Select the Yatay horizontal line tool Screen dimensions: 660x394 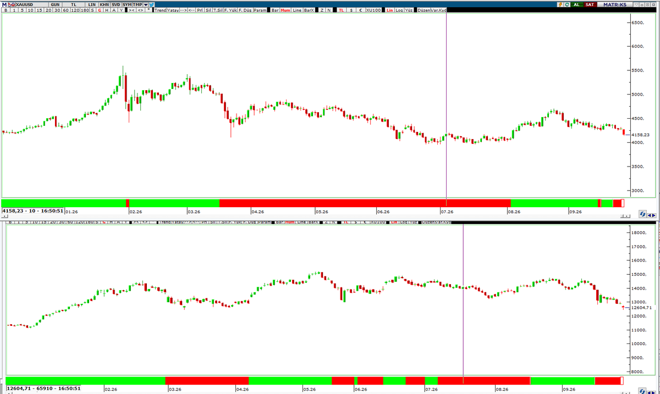(173, 10)
